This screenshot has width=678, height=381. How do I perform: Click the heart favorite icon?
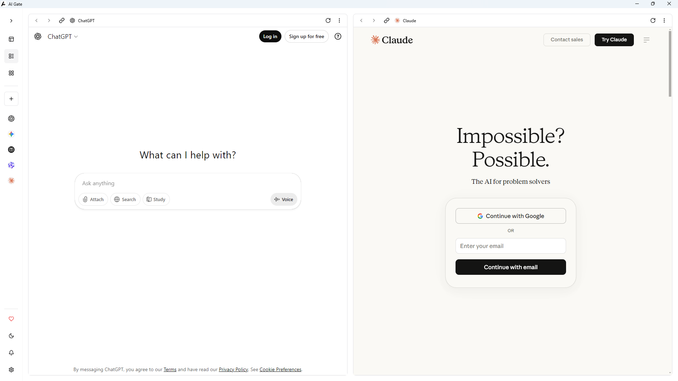(x=11, y=319)
